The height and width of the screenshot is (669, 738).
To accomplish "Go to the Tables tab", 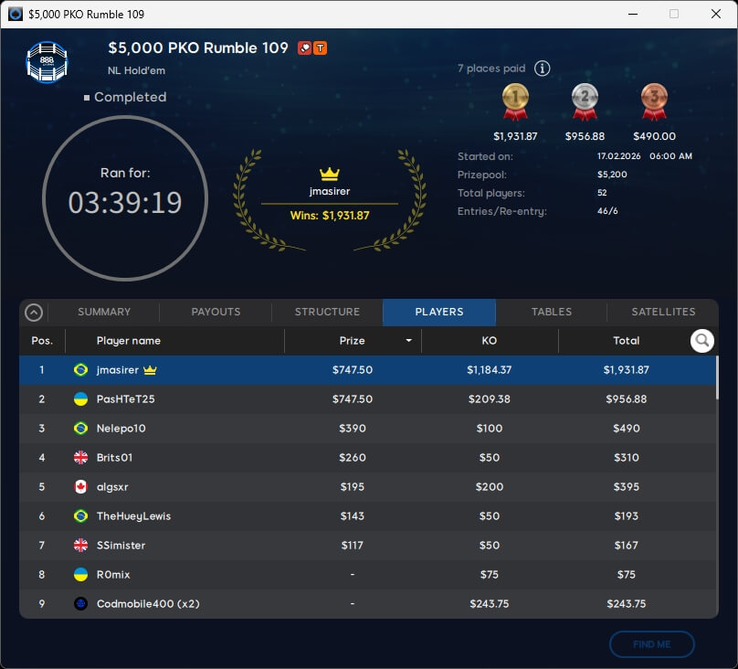I will [552, 313].
